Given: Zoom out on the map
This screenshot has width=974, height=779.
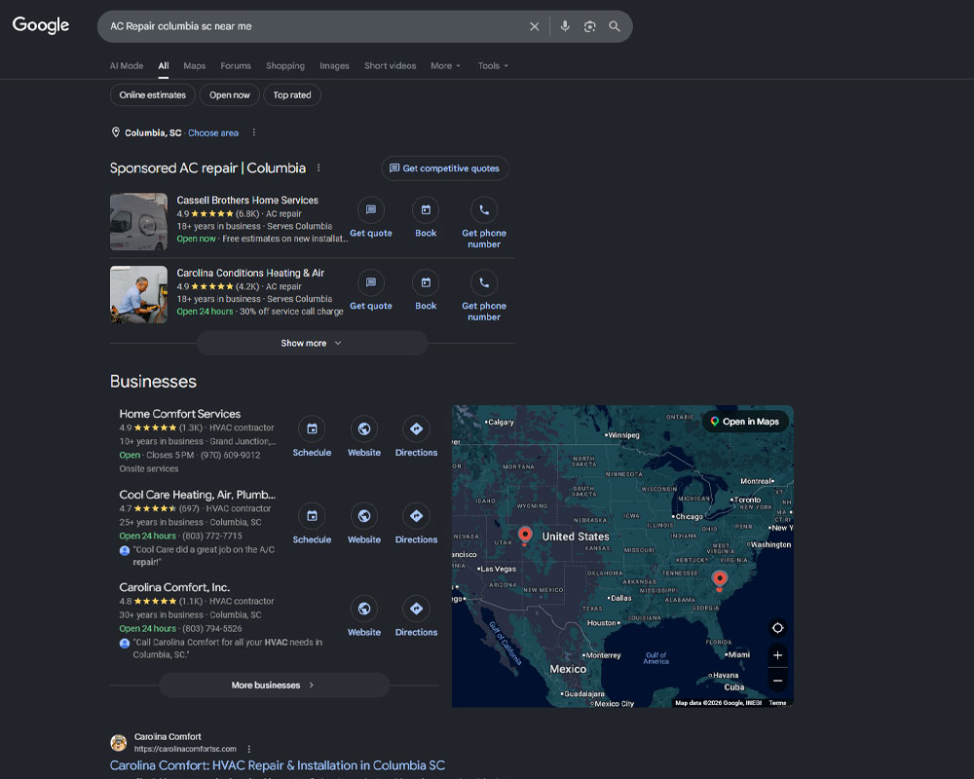Looking at the screenshot, I should pos(777,681).
